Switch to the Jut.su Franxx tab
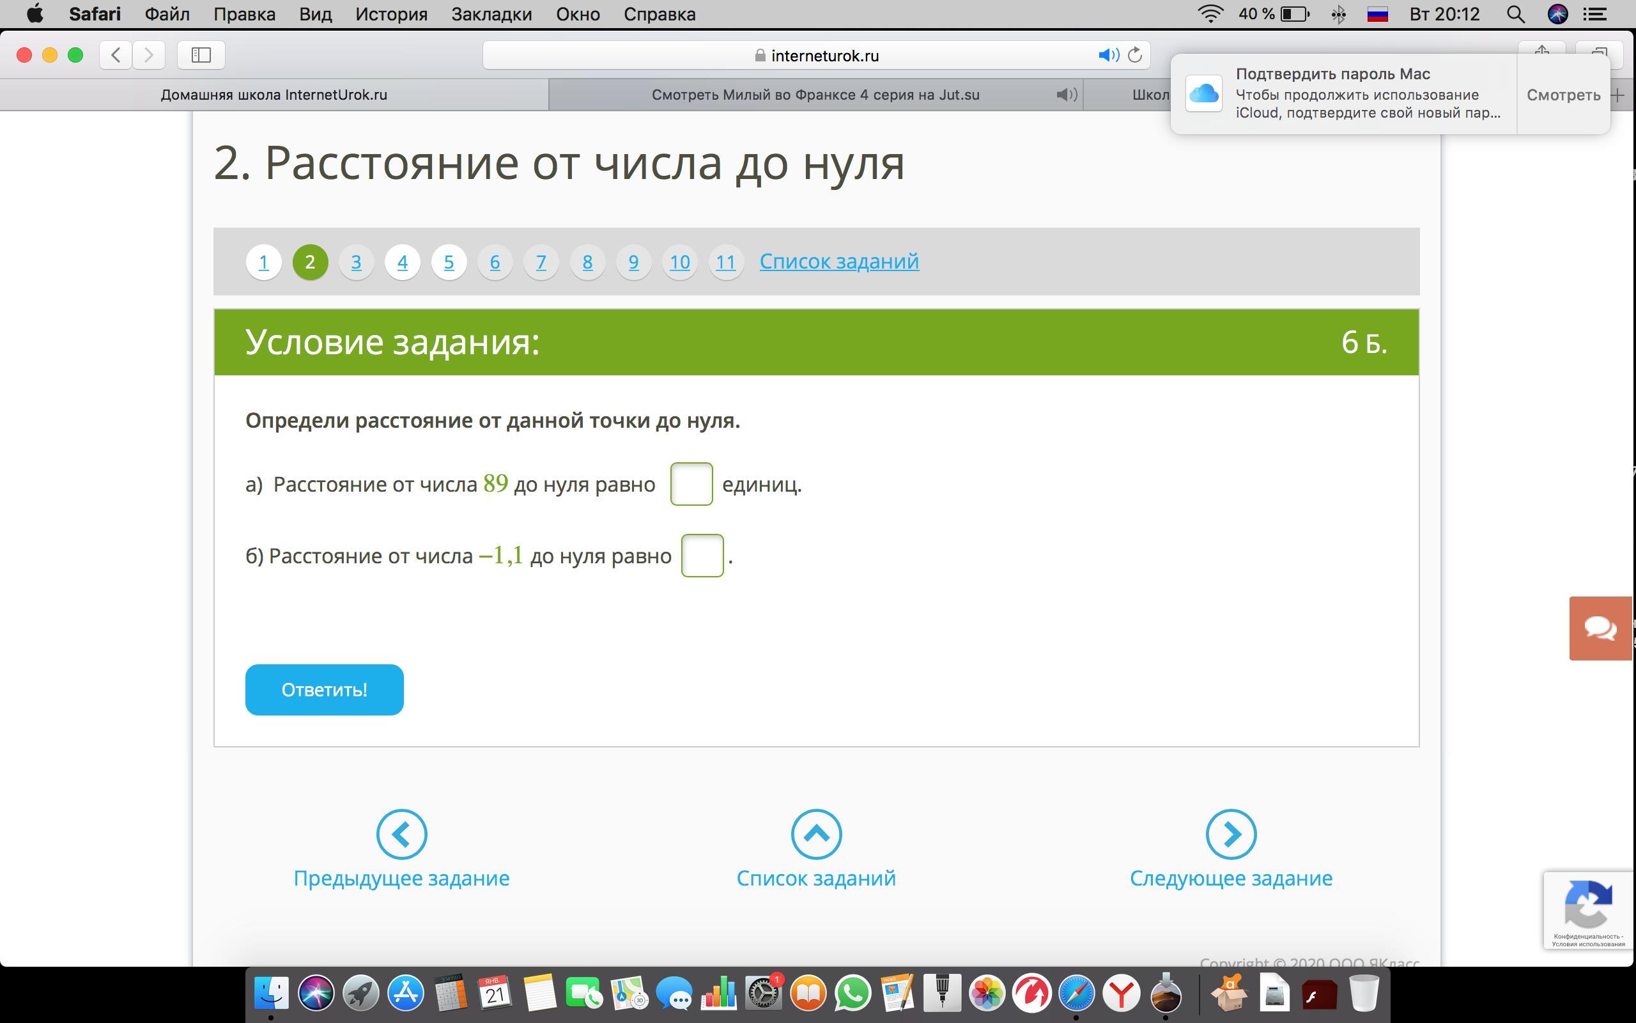 (x=815, y=95)
